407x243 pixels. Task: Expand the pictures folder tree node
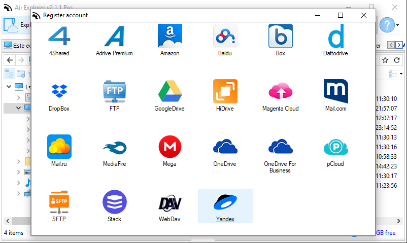click(x=18, y=172)
